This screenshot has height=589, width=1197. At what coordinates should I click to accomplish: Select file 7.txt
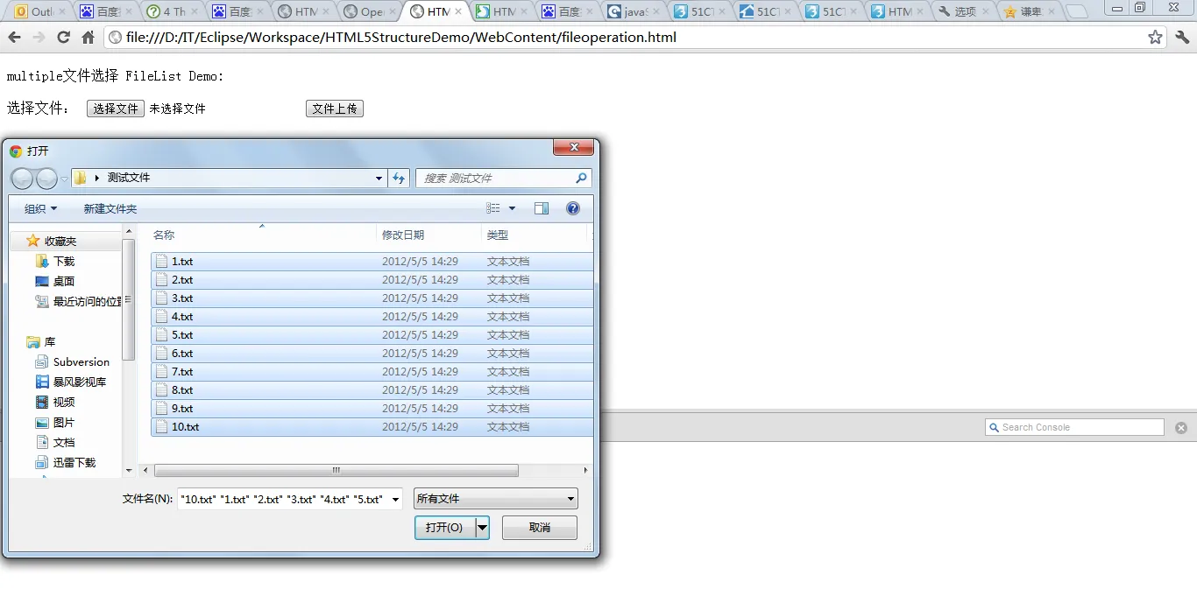point(372,372)
